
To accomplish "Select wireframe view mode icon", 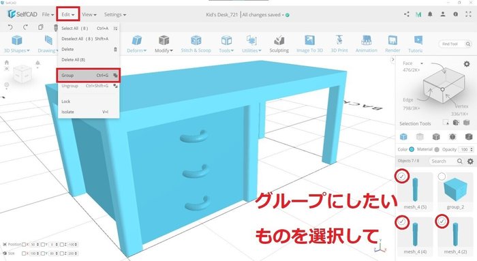I will point(420,136).
